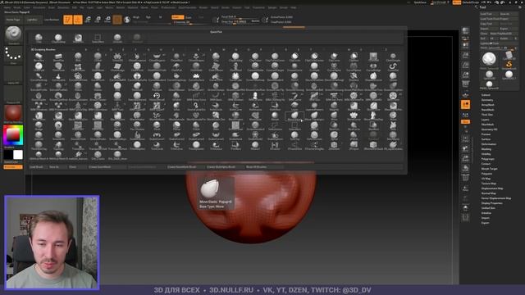Select the Move Topological brush
The image size is (525, 295).
[x=314, y=116]
